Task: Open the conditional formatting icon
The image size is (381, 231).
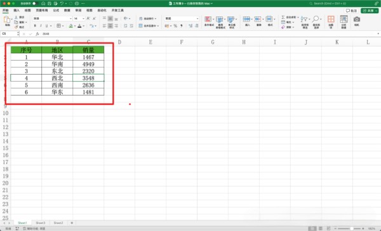Action: (x=208, y=19)
